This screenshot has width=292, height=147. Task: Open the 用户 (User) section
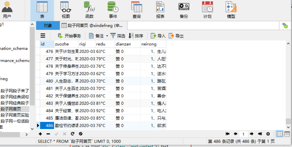(7, 10)
